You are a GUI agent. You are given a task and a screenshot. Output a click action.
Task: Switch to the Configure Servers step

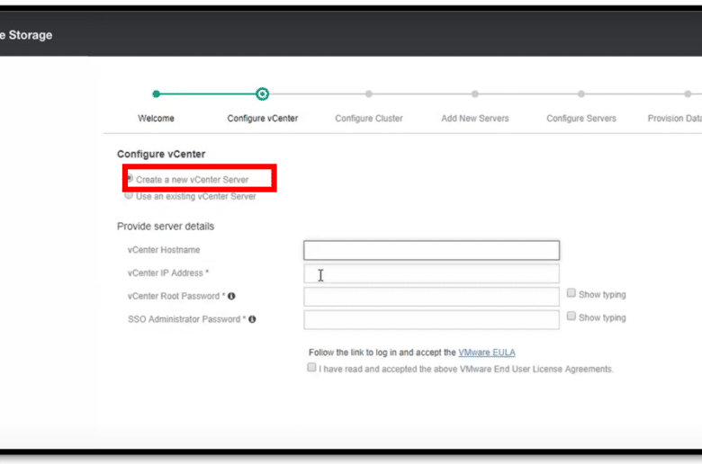tap(581, 118)
